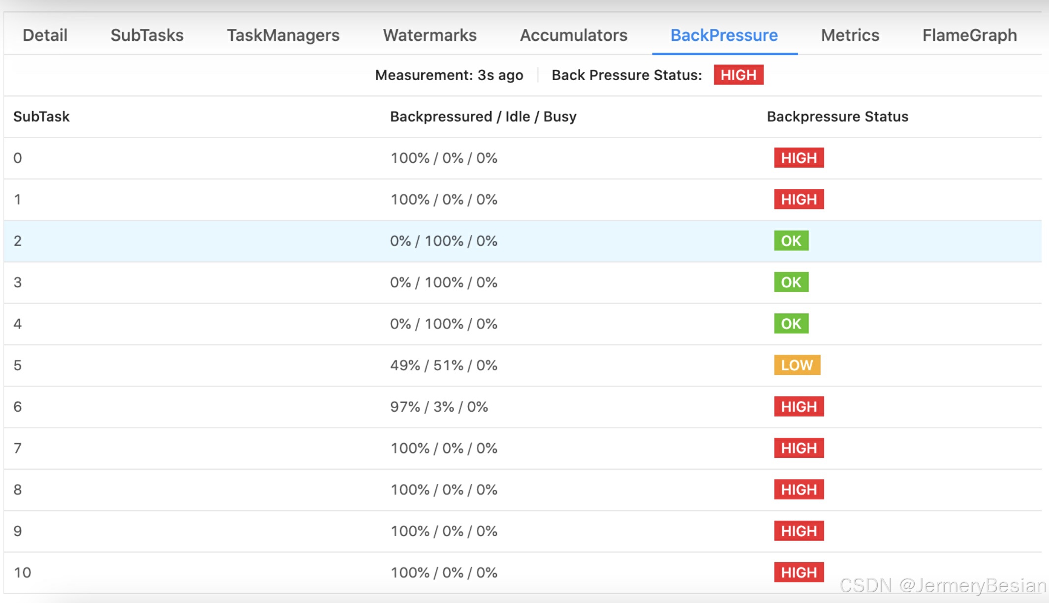Screen dimensions: 1049x603
Task: Switch to the Detail tab
Action: pos(45,35)
